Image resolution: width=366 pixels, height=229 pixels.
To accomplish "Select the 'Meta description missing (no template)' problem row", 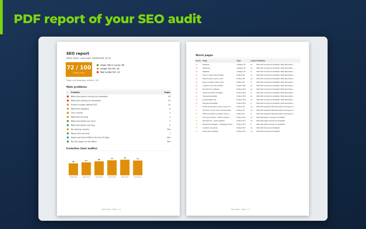I will click(118, 96).
